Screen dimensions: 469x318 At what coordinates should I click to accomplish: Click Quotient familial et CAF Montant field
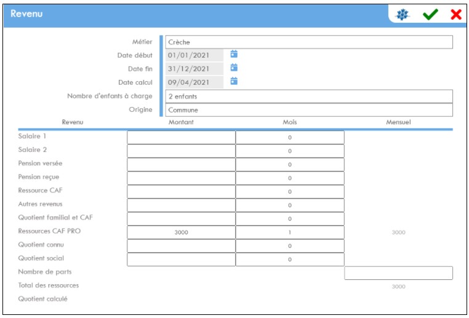click(181, 219)
